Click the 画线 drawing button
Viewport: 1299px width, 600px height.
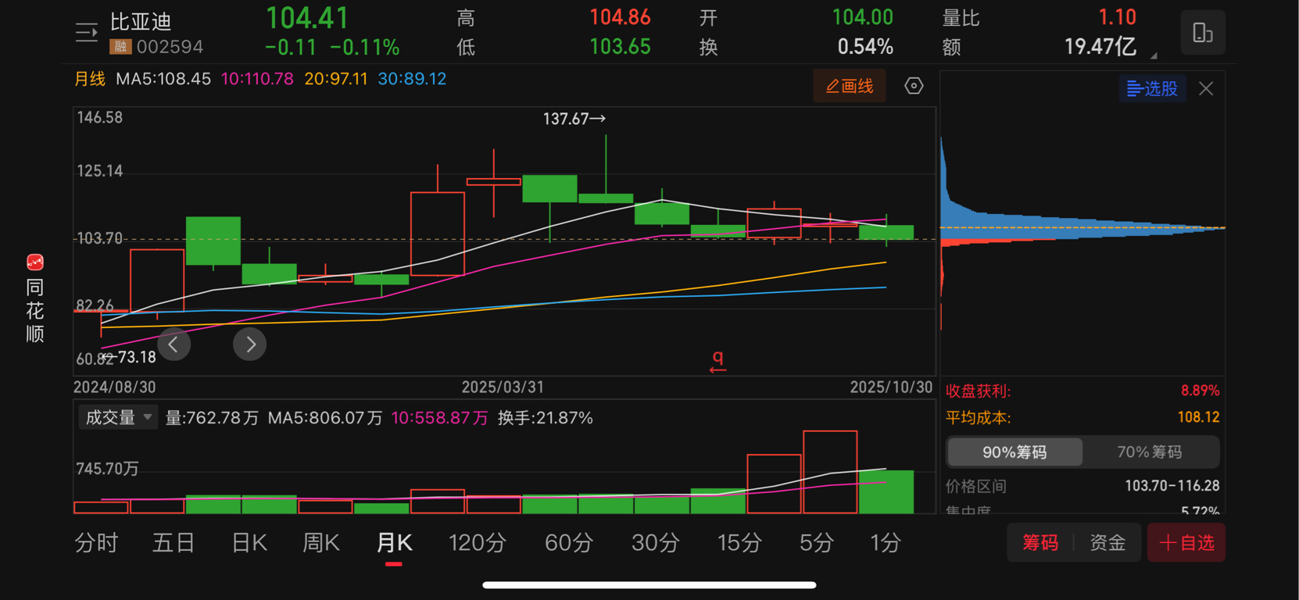(x=850, y=86)
